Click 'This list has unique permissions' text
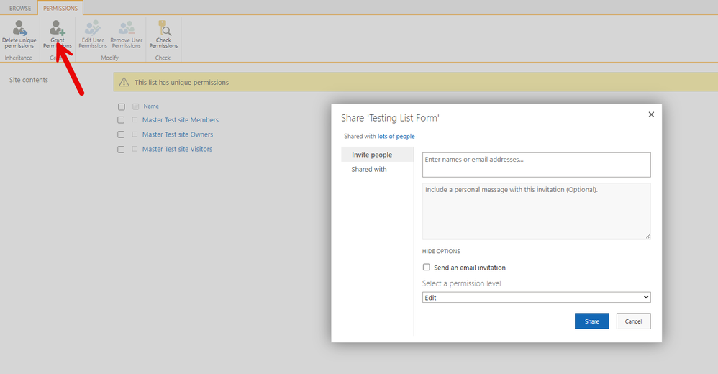 click(182, 83)
